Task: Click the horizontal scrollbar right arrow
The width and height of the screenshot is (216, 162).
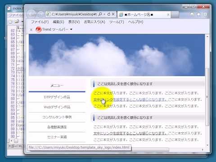Action: point(202,149)
